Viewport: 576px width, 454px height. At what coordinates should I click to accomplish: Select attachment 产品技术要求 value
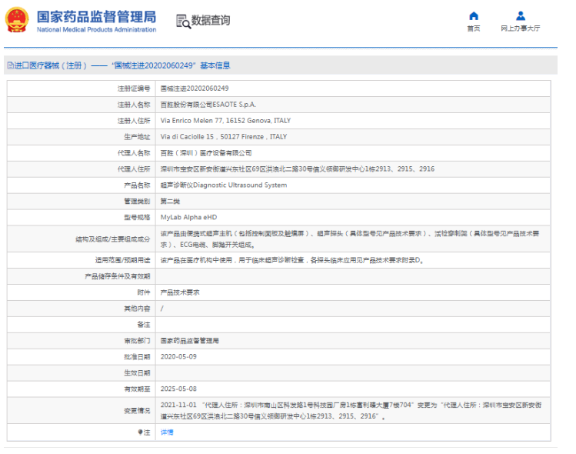tap(180, 292)
